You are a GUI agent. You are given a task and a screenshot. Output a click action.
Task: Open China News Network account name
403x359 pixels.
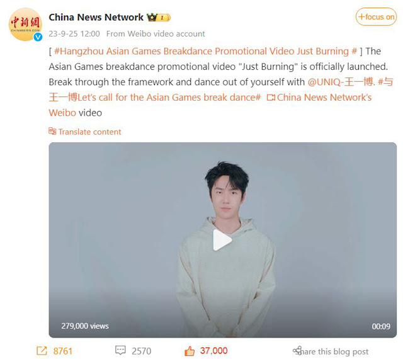[96, 17]
